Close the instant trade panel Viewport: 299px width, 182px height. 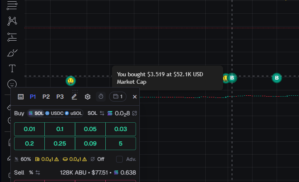point(135,97)
